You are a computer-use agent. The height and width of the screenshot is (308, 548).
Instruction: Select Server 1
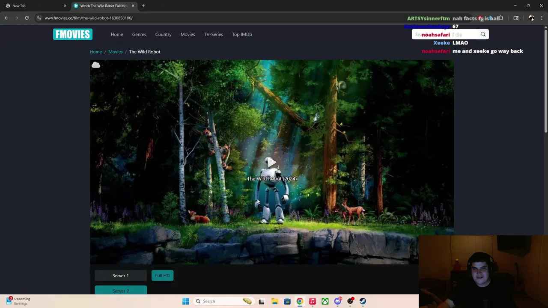120,275
